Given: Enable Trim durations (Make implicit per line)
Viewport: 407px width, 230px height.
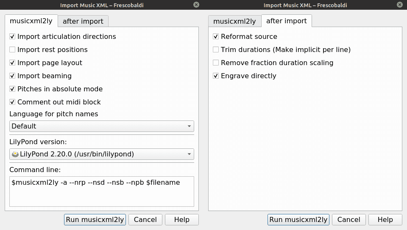Looking at the screenshot, I should (216, 50).
